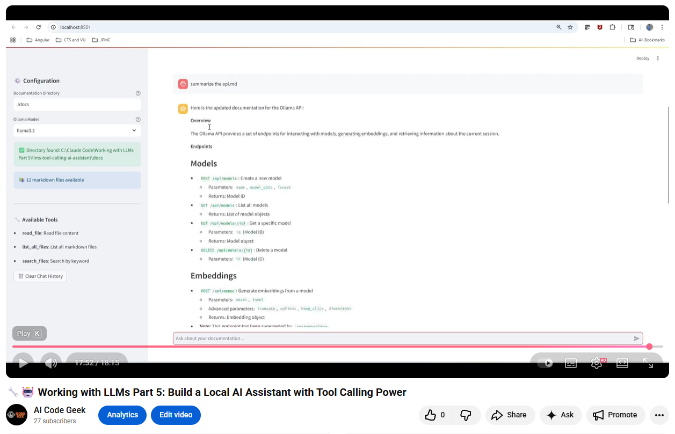Click the video progress bar scrubber
Viewport: 675px width, 434px height.
point(649,347)
